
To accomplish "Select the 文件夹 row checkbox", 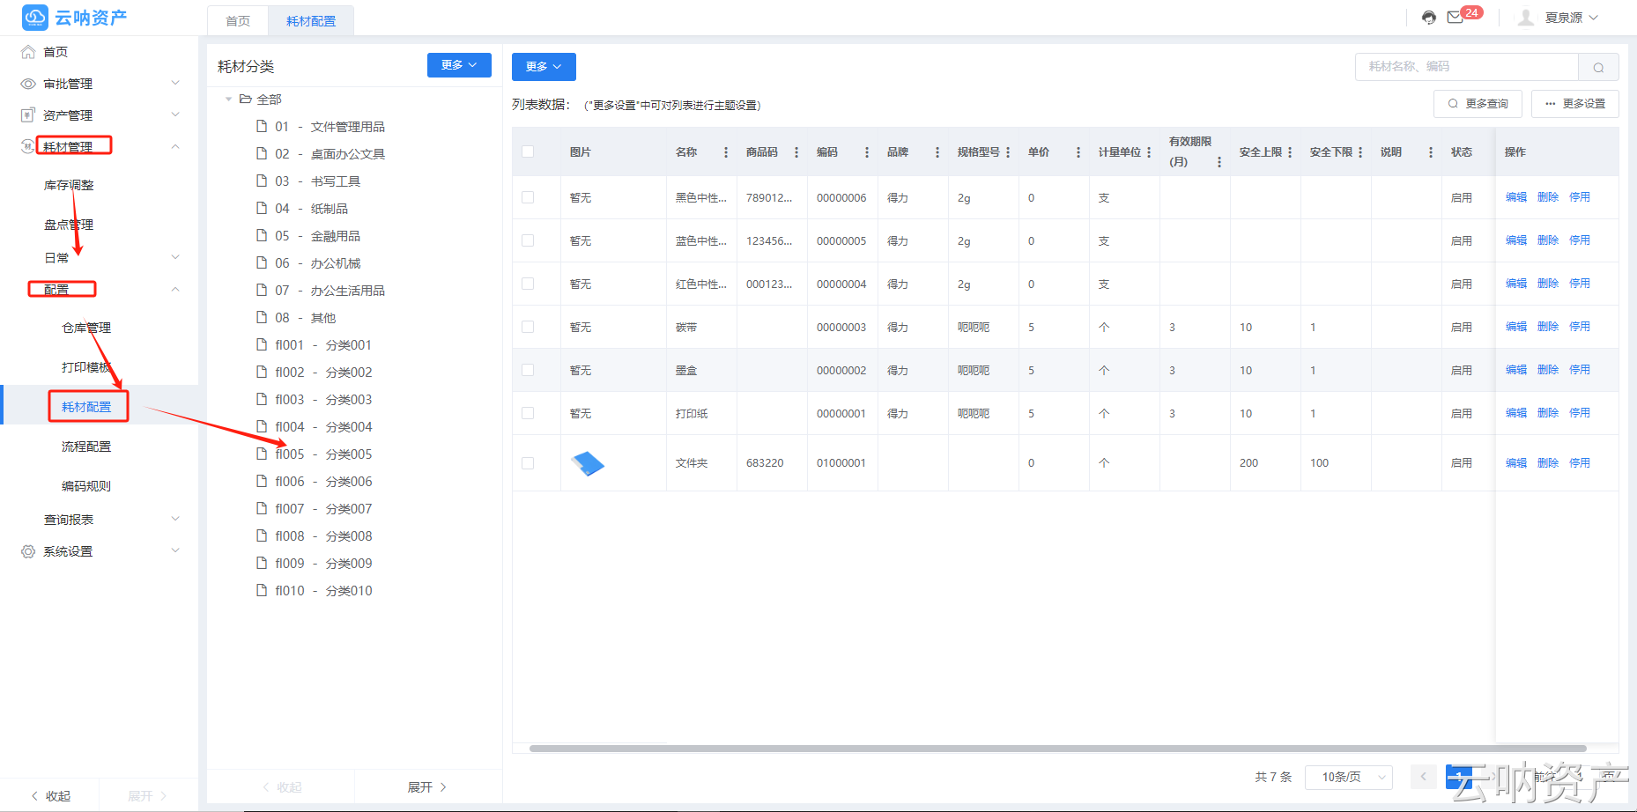I will coord(528,463).
